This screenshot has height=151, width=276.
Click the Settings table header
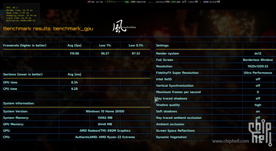click(162, 45)
